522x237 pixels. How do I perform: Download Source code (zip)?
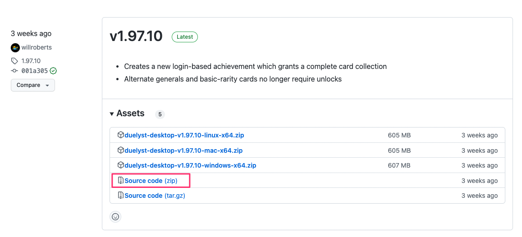click(151, 181)
